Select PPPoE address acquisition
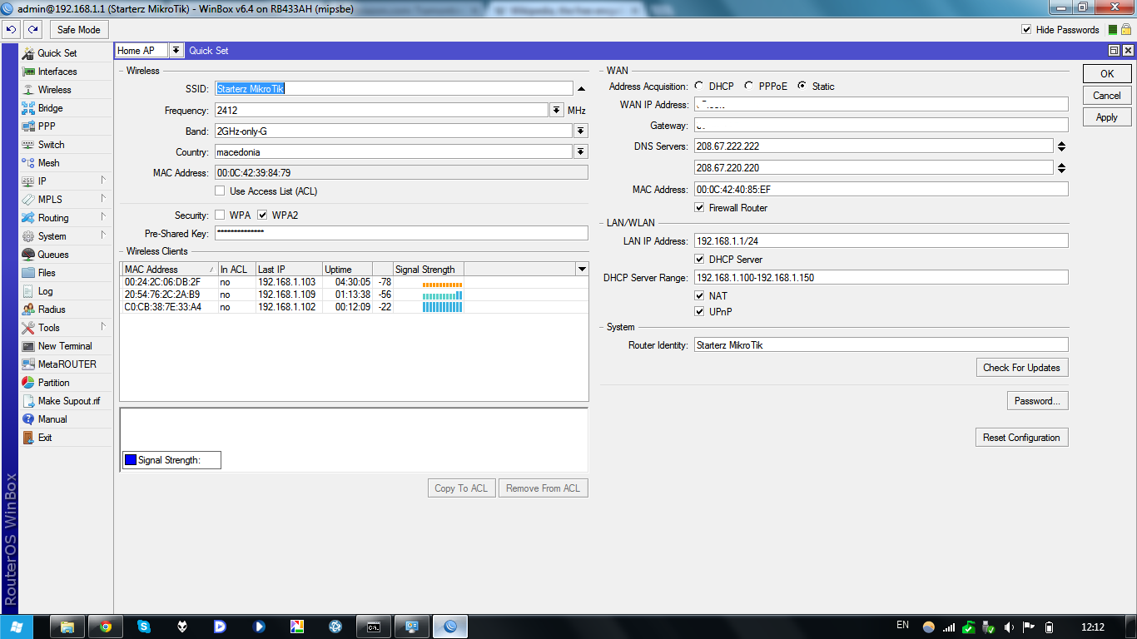The image size is (1137, 639). tap(748, 87)
